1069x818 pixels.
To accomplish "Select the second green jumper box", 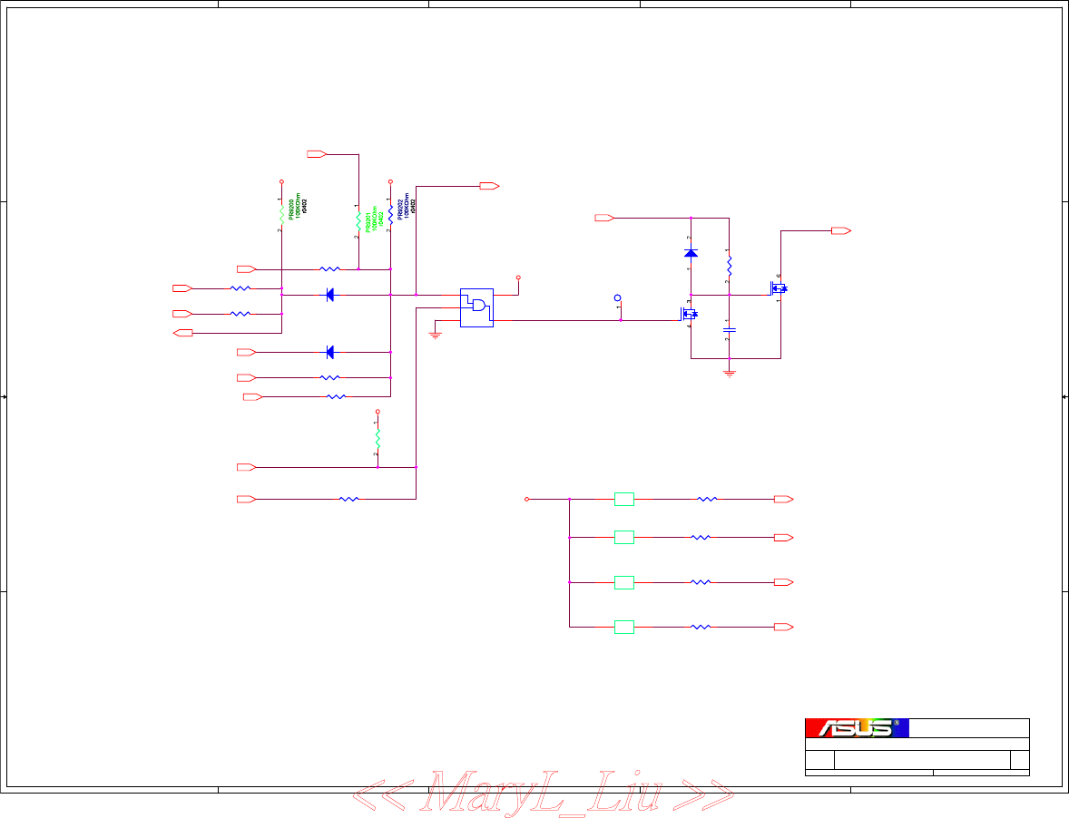I will click(624, 538).
